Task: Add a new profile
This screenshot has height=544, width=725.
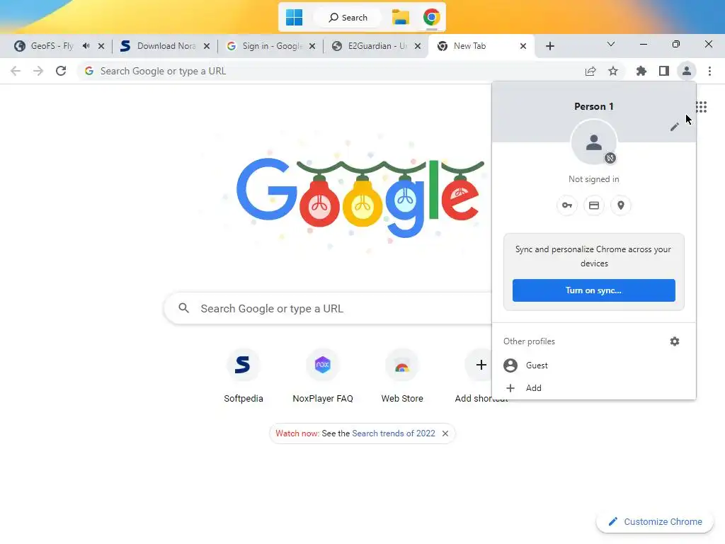Action: 594,388
